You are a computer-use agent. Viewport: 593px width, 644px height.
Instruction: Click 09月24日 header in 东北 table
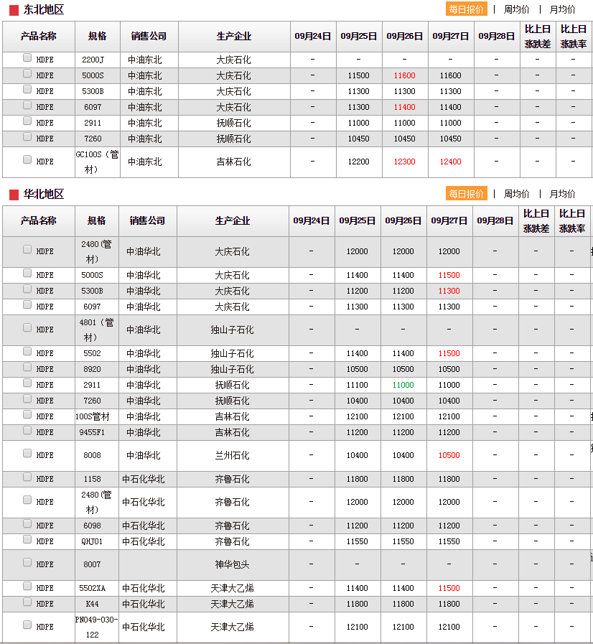click(x=313, y=36)
